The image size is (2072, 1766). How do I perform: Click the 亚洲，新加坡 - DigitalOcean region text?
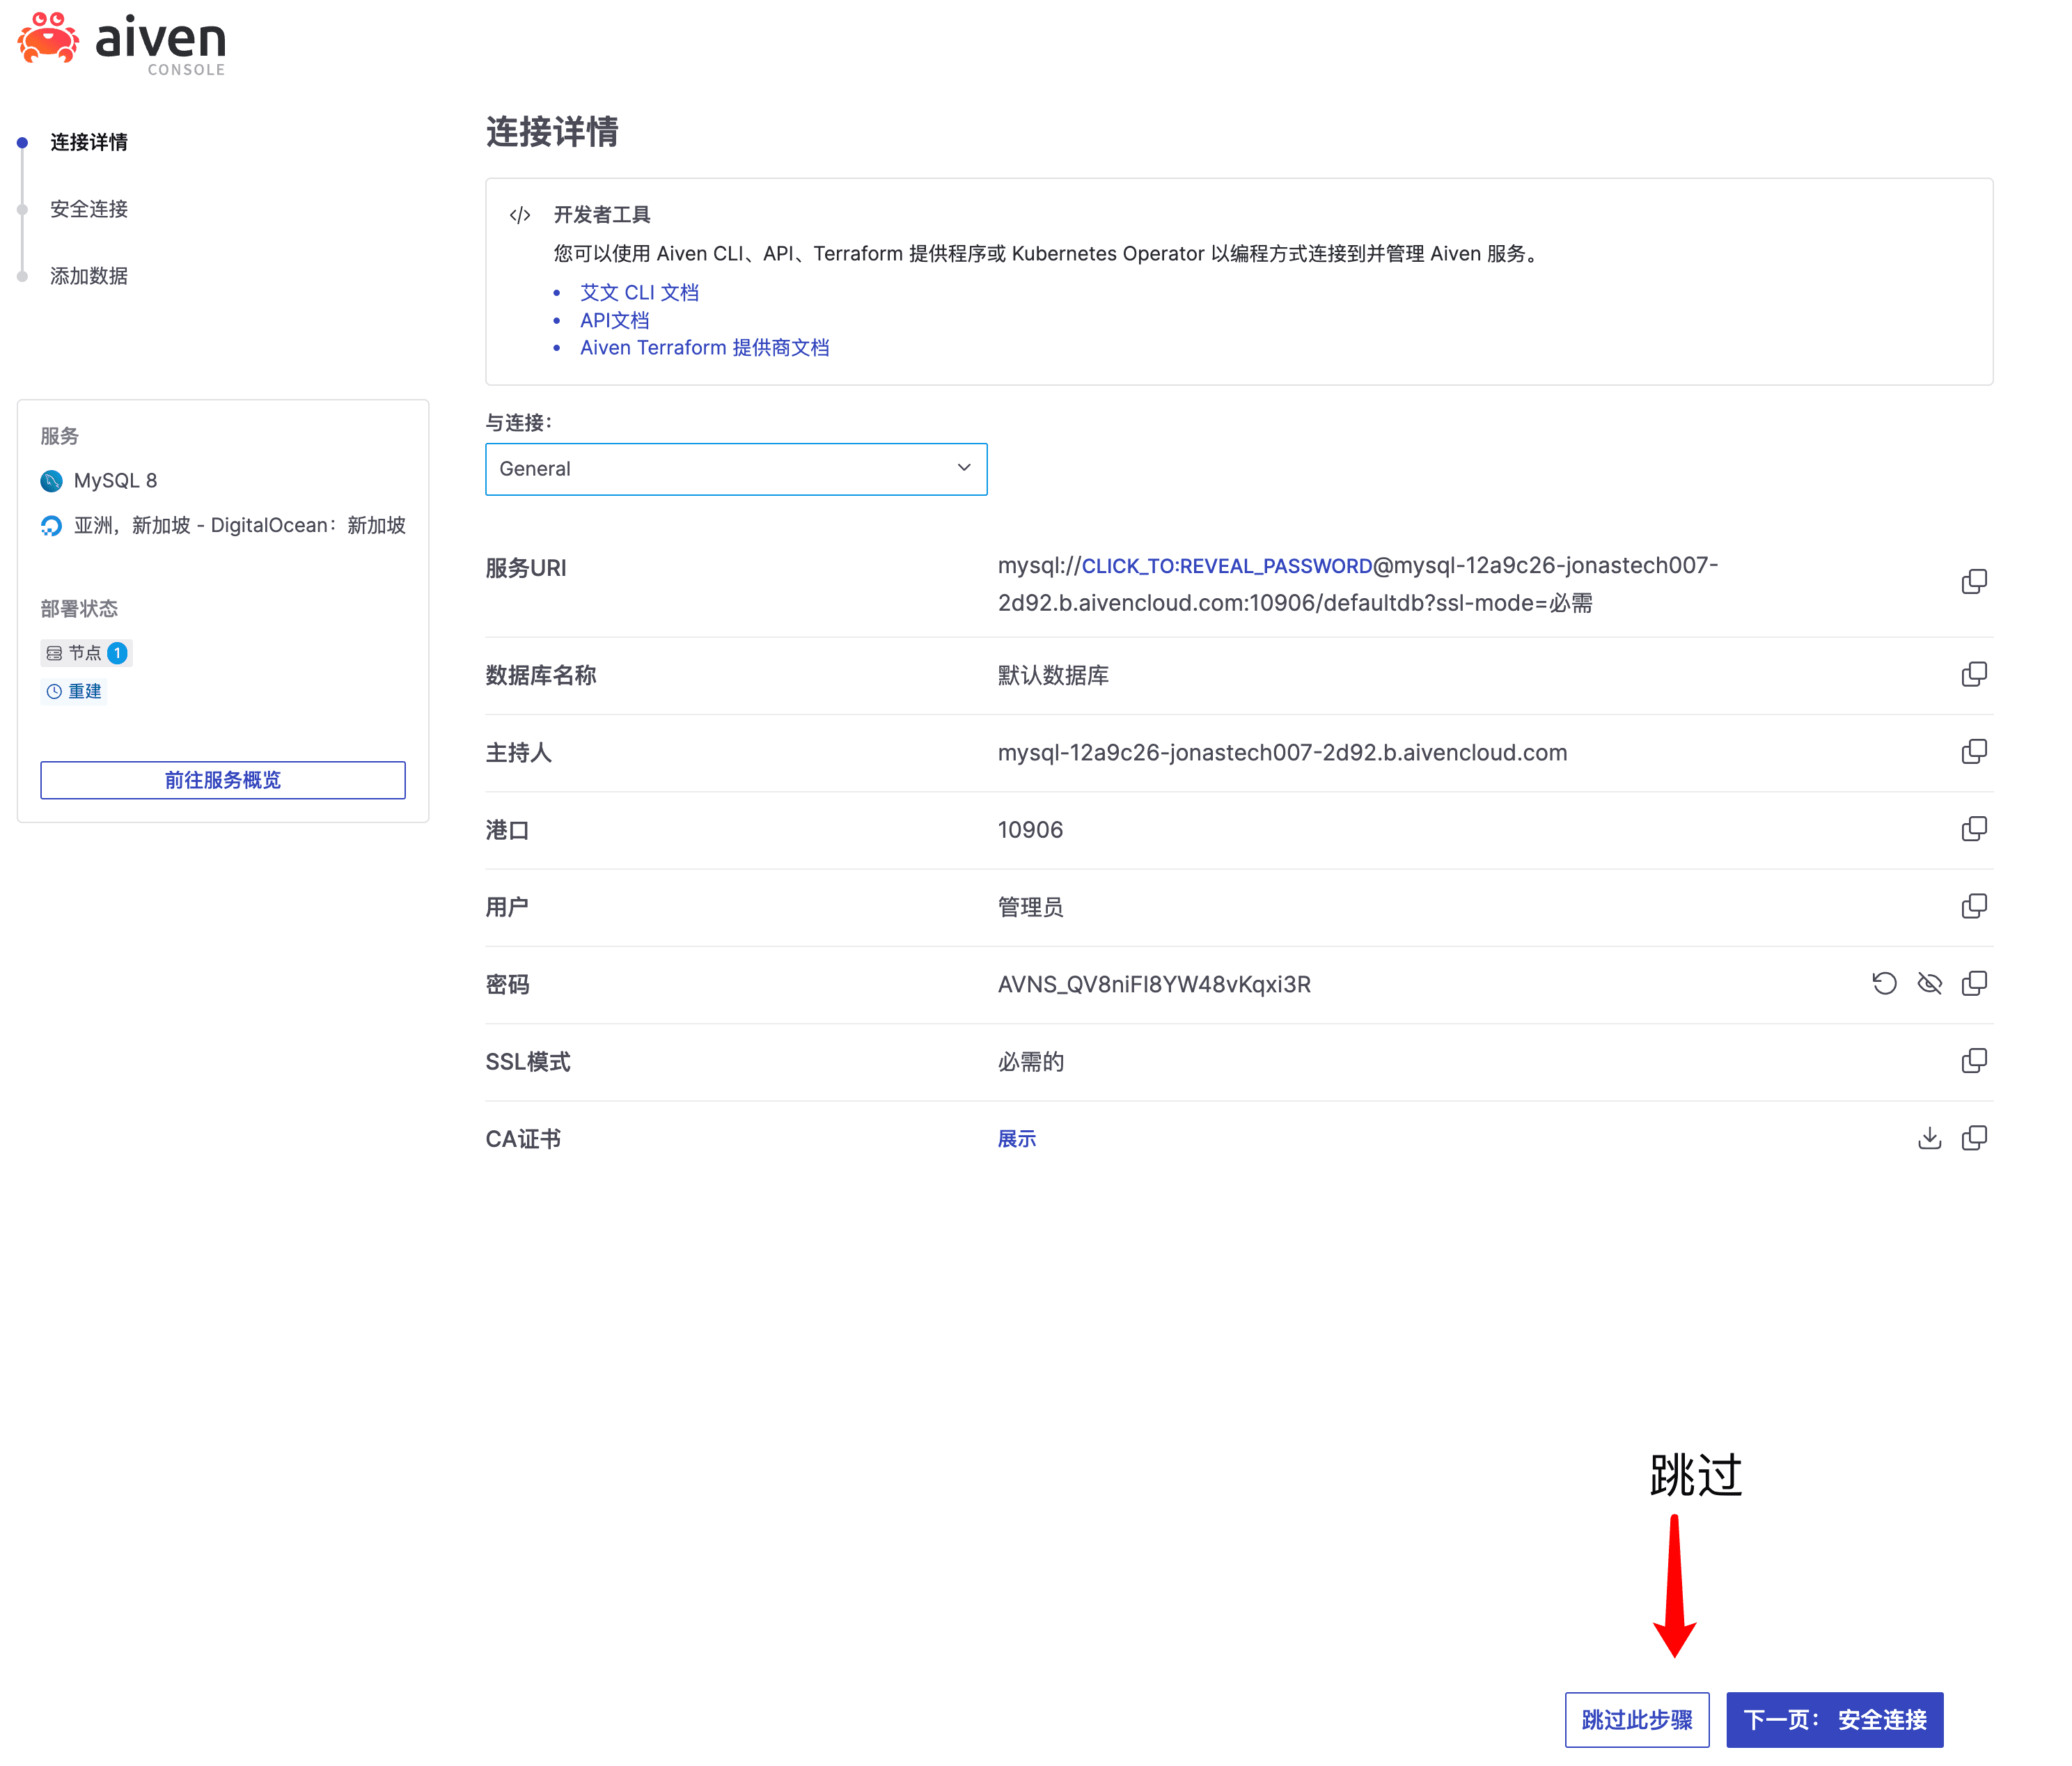[239, 526]
